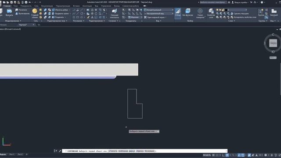Viewport: 281px width, 158px height.
Task: Select the Revolve (Вращать) tool
Action: click(x=9, y=13)
